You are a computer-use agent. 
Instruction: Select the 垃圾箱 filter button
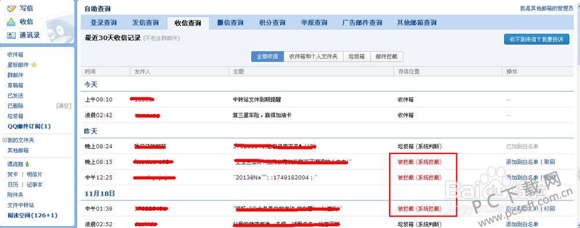tap(357, 57)
